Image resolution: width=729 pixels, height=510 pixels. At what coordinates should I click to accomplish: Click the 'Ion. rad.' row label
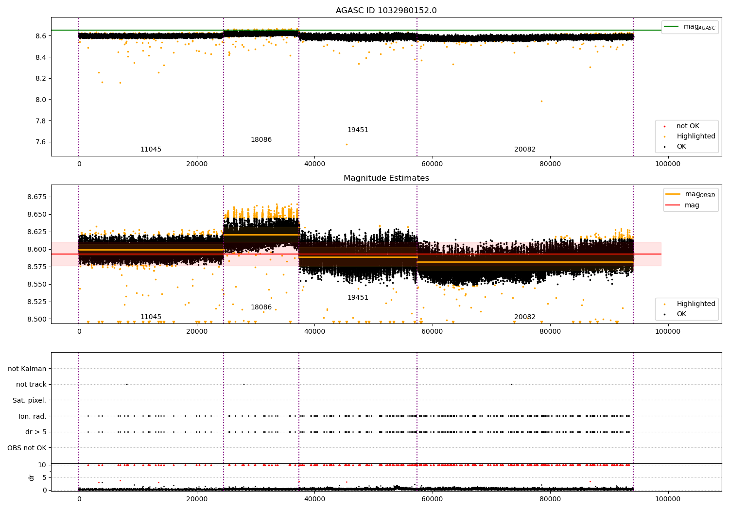32,416
